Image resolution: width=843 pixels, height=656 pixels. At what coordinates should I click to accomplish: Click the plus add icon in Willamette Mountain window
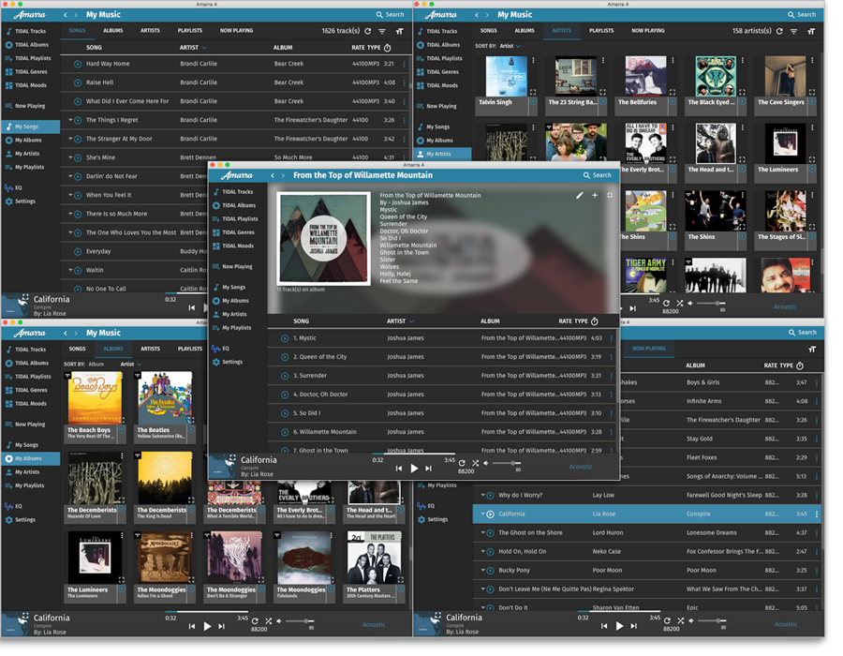point(595,196)
